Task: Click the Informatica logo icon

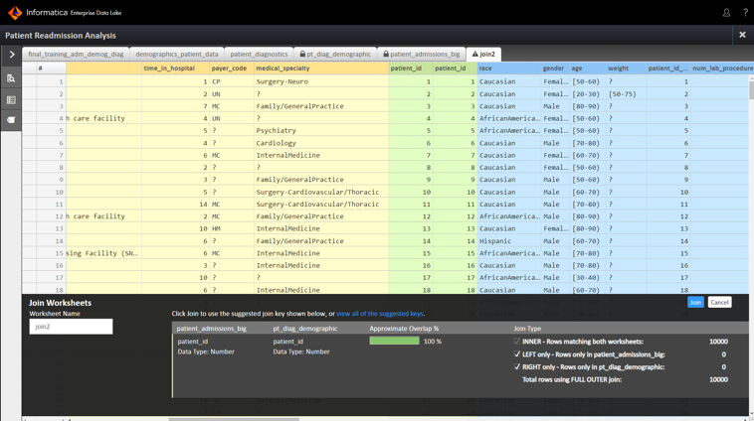Action: 15,13
